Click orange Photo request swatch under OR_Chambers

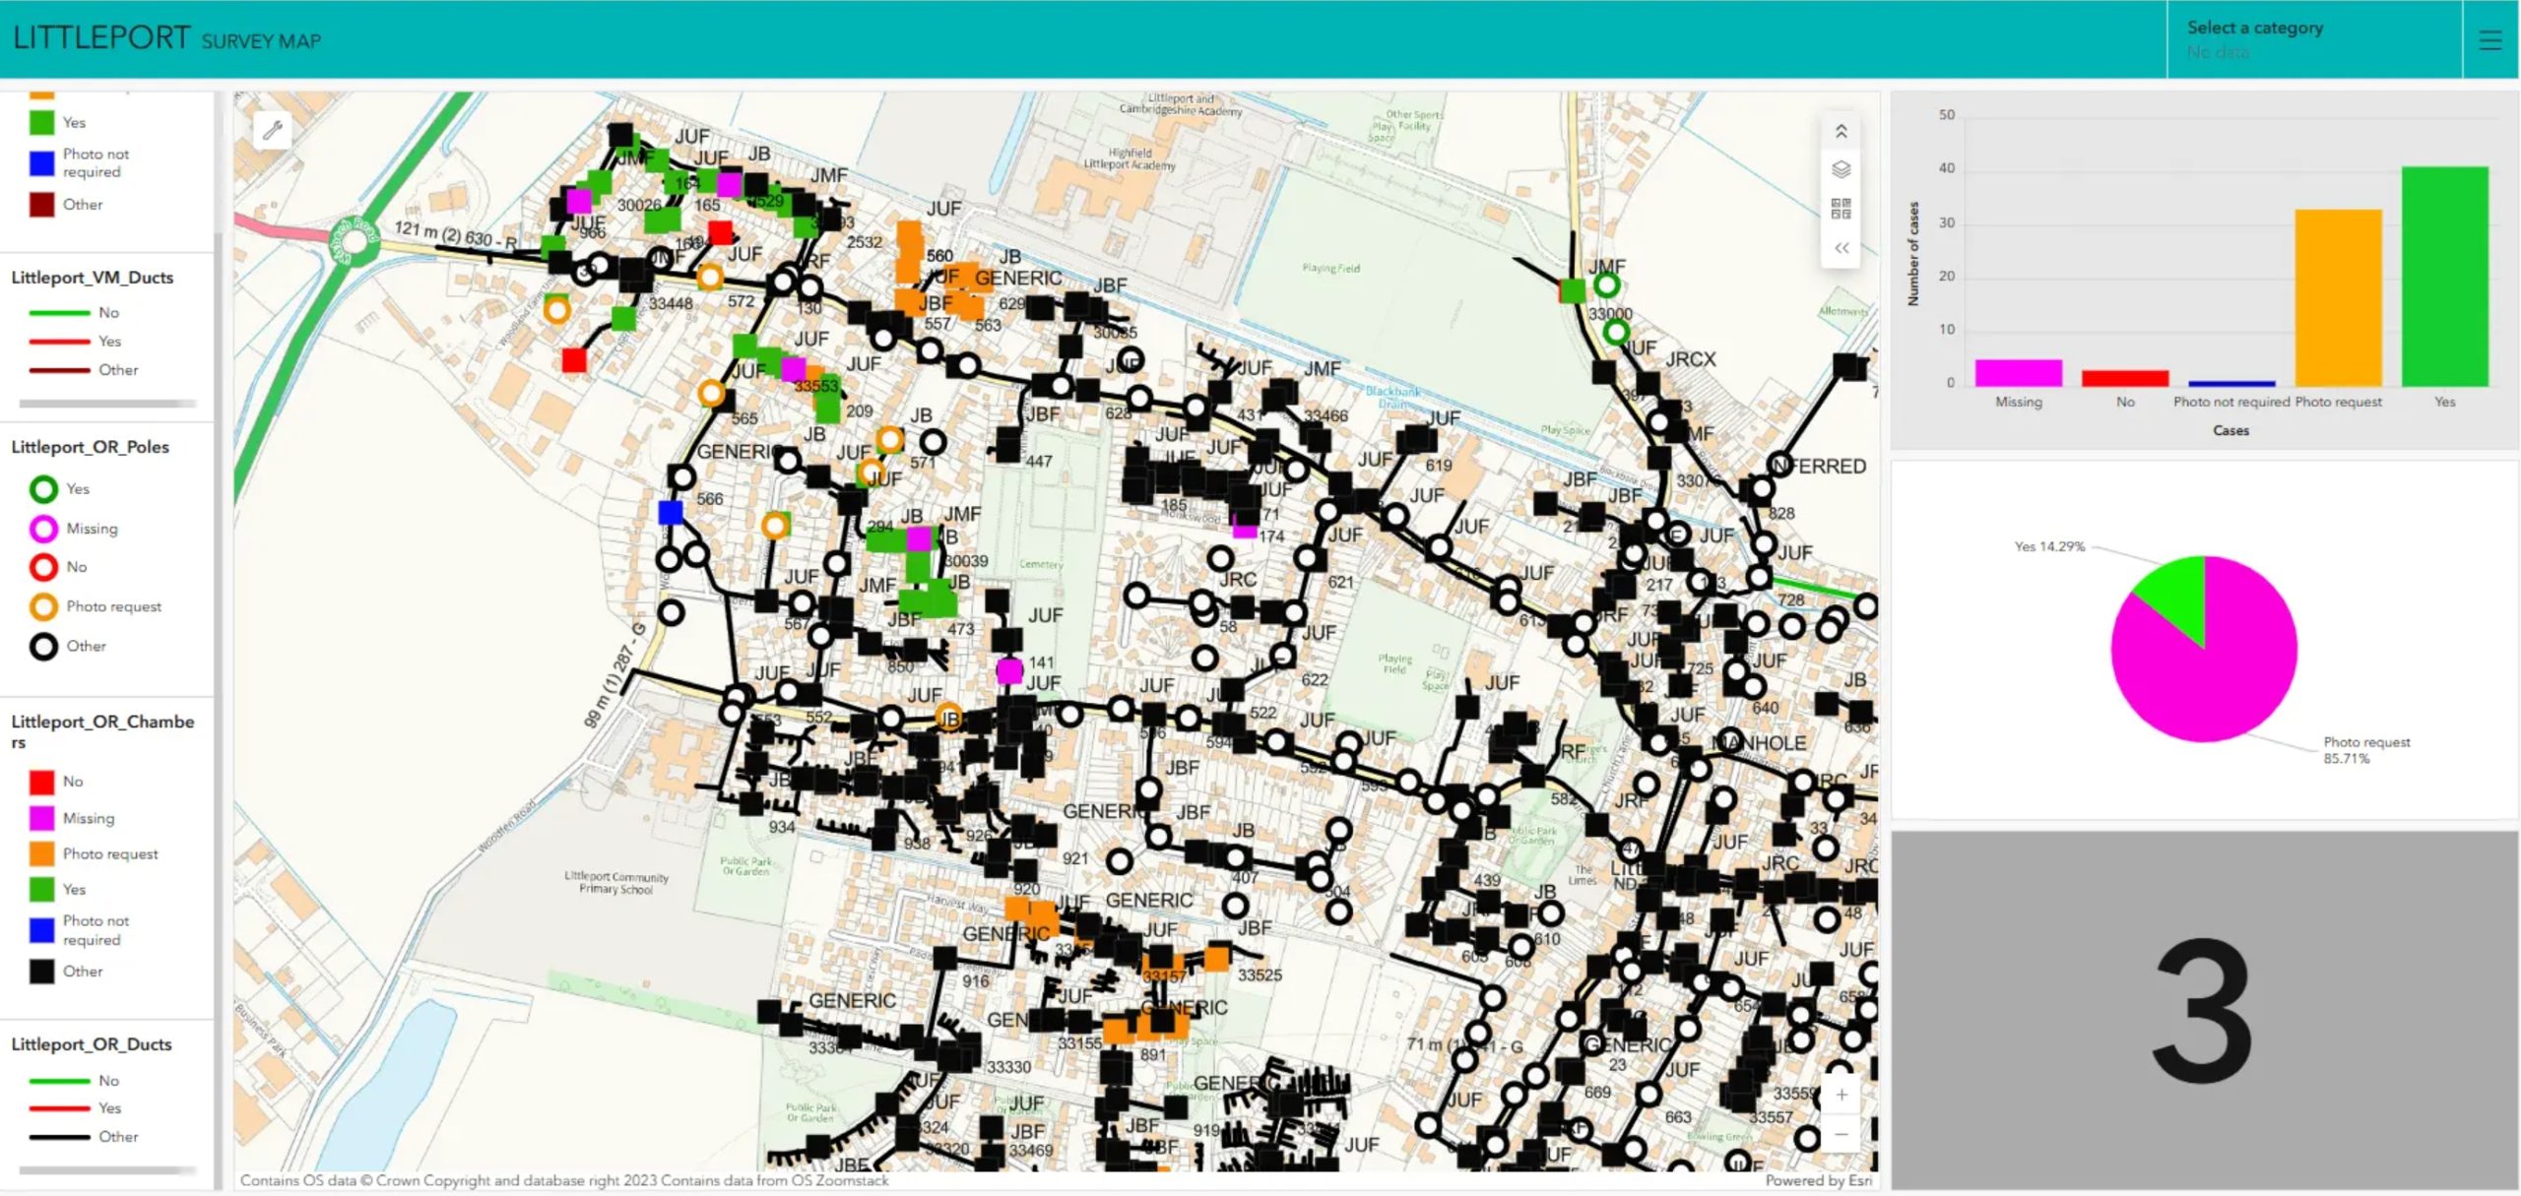point(41,853)
